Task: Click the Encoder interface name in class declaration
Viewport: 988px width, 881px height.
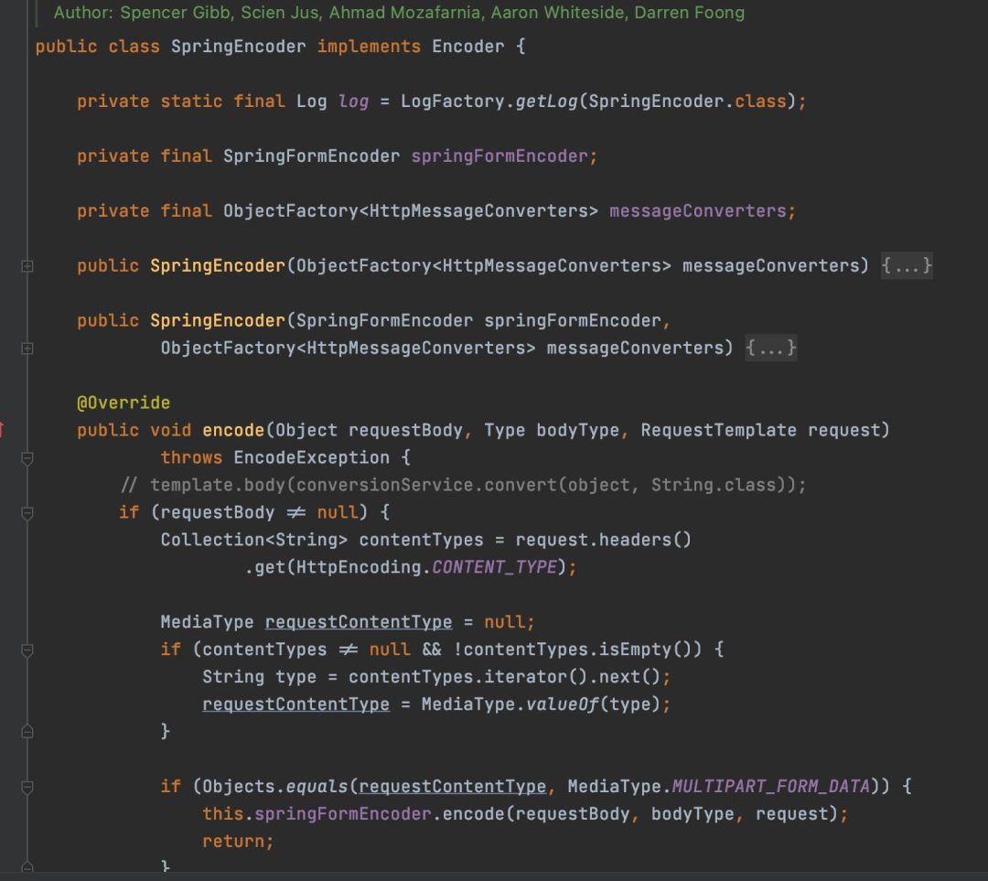Action: (x=468, y=47)
